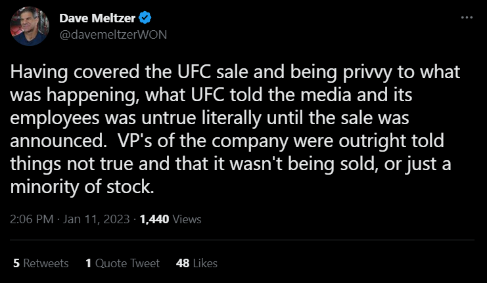487x283 pixels.
Task: Show the 5 Retweets list
Action: click(x=41, y=263)
